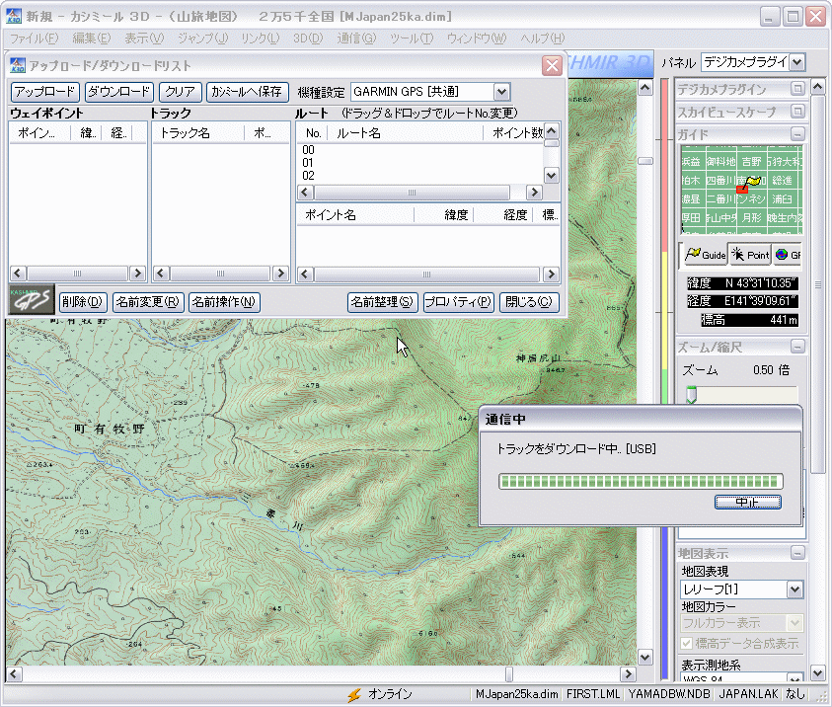The image size is (832, 707).
Task: Click the guide map thumbnail grid
Action: click(742, 191)
